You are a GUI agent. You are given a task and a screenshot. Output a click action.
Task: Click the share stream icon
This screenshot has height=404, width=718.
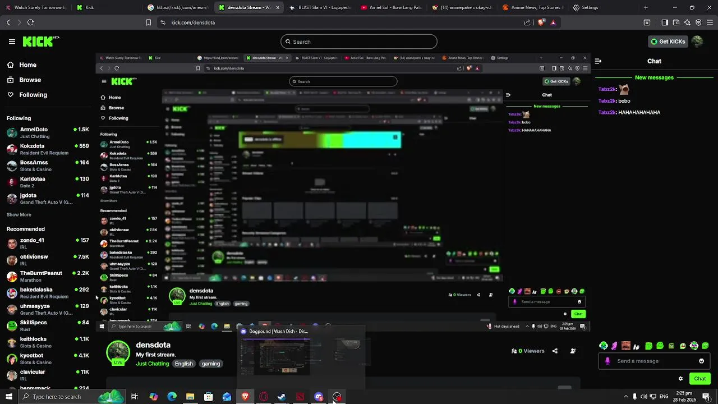coord(555,351)
